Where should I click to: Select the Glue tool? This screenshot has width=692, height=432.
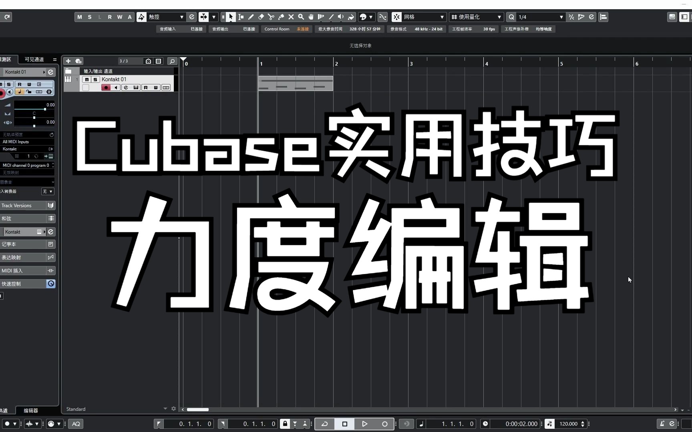[281, 17]
